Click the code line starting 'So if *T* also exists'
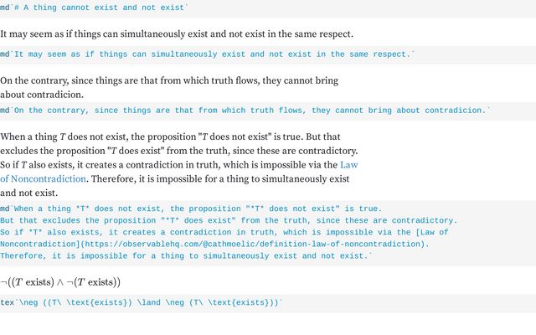The height and width of the screenshot is (335, 536). point(224,233)
